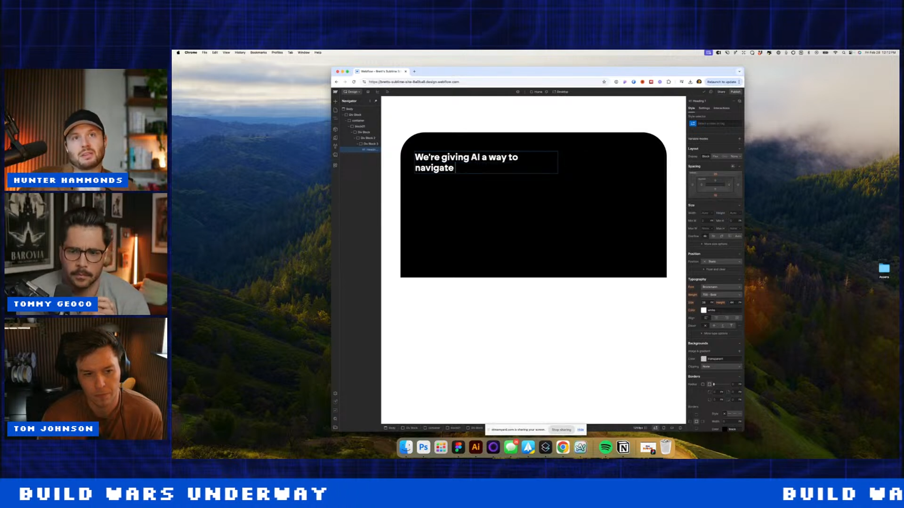The width and height of the screenshot is (904, 508).
Task: Expand More type options
Action: click(715, 333)
